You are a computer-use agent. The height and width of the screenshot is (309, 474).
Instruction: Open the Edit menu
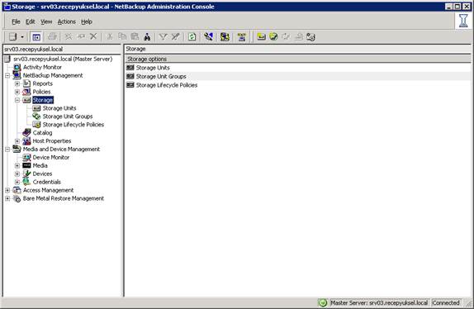[31, 21]
